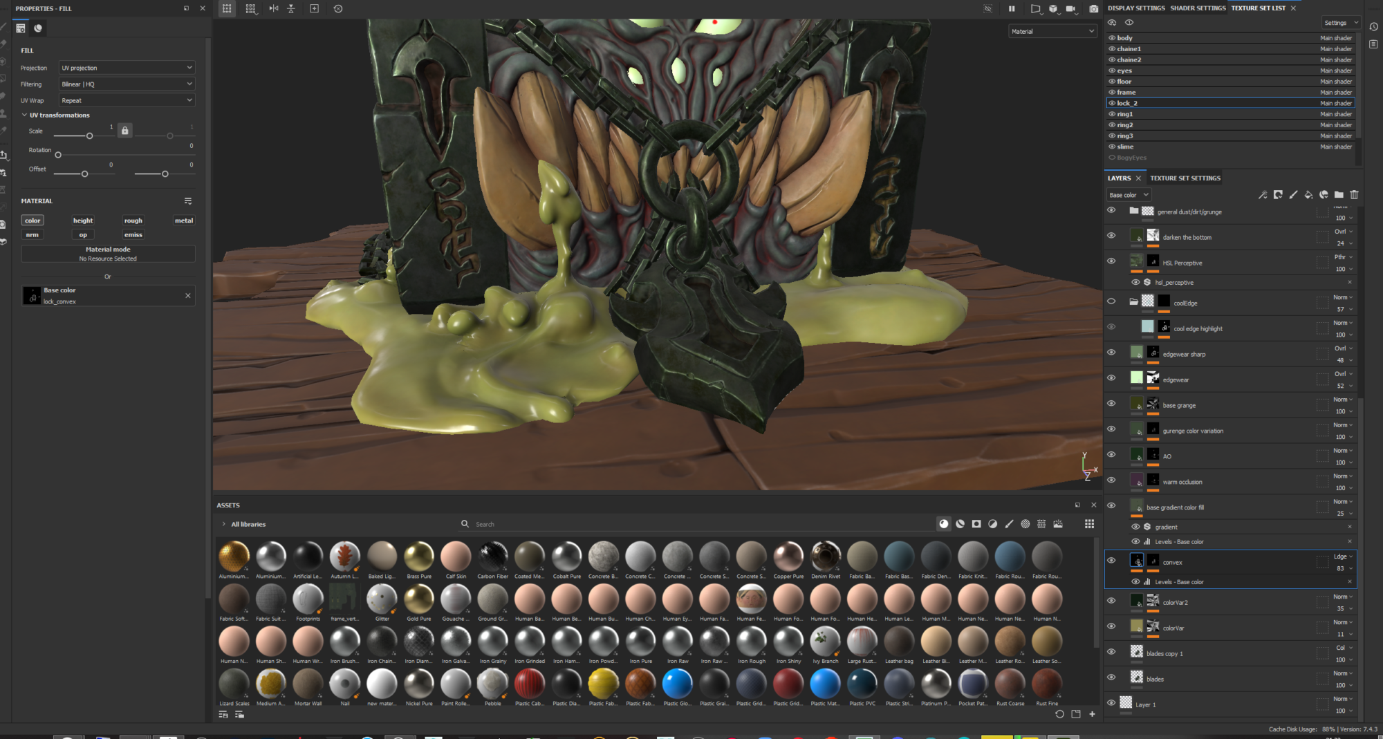The image size is (1383, 739).
Task: Open the convex layer blend mode dropdown
Action: 1344,556
